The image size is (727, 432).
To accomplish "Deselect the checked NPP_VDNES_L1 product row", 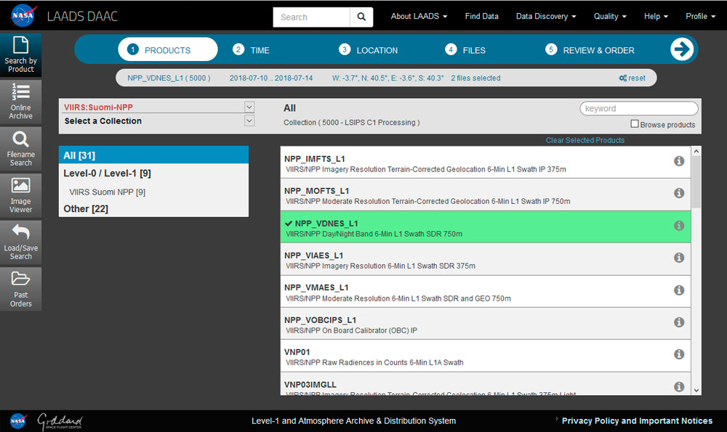I will [x=486, y=227].
